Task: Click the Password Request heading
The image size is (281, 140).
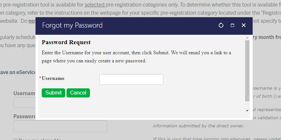Action: click(x=66, y=42)
